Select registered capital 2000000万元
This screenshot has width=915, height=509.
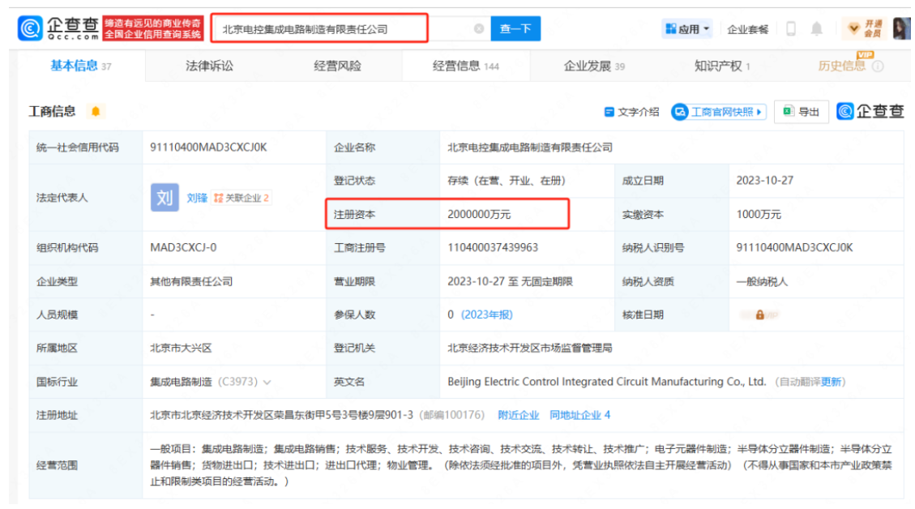point(479,214)
